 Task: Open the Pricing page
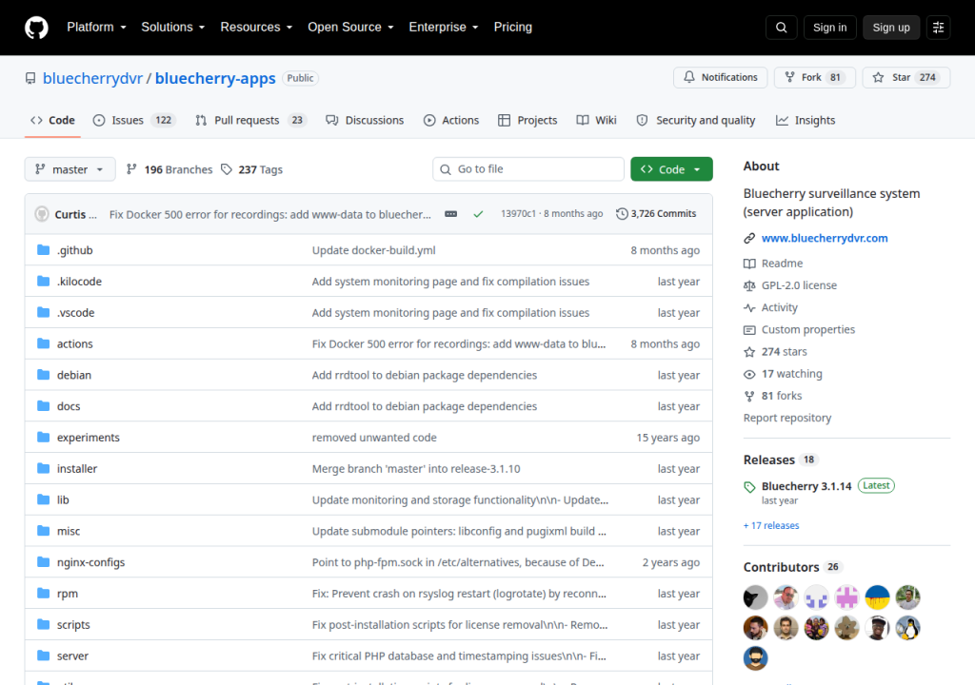(x=513, y=28)
